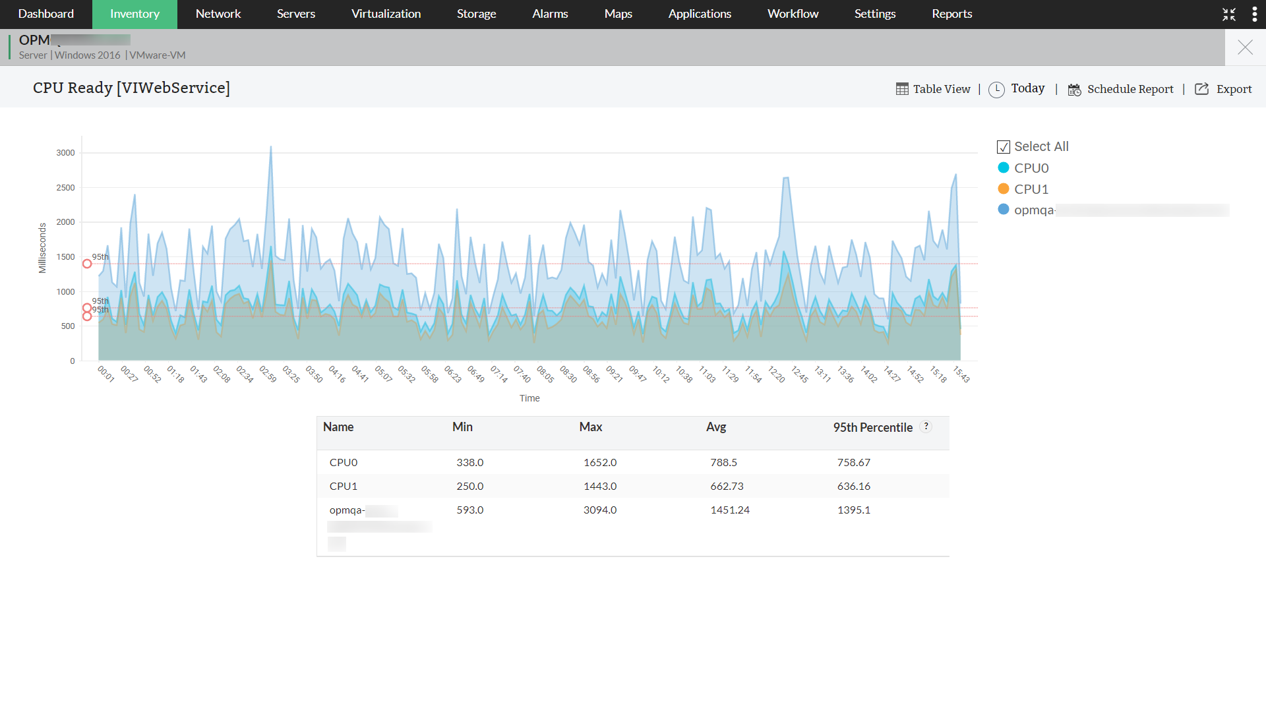1266x712 pixels.
Task: Click the Table View grid icon
Action: 902,89
